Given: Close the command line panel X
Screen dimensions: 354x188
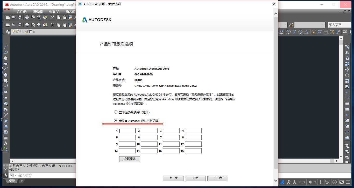Looking at the screenshot, I should [5, 169].
